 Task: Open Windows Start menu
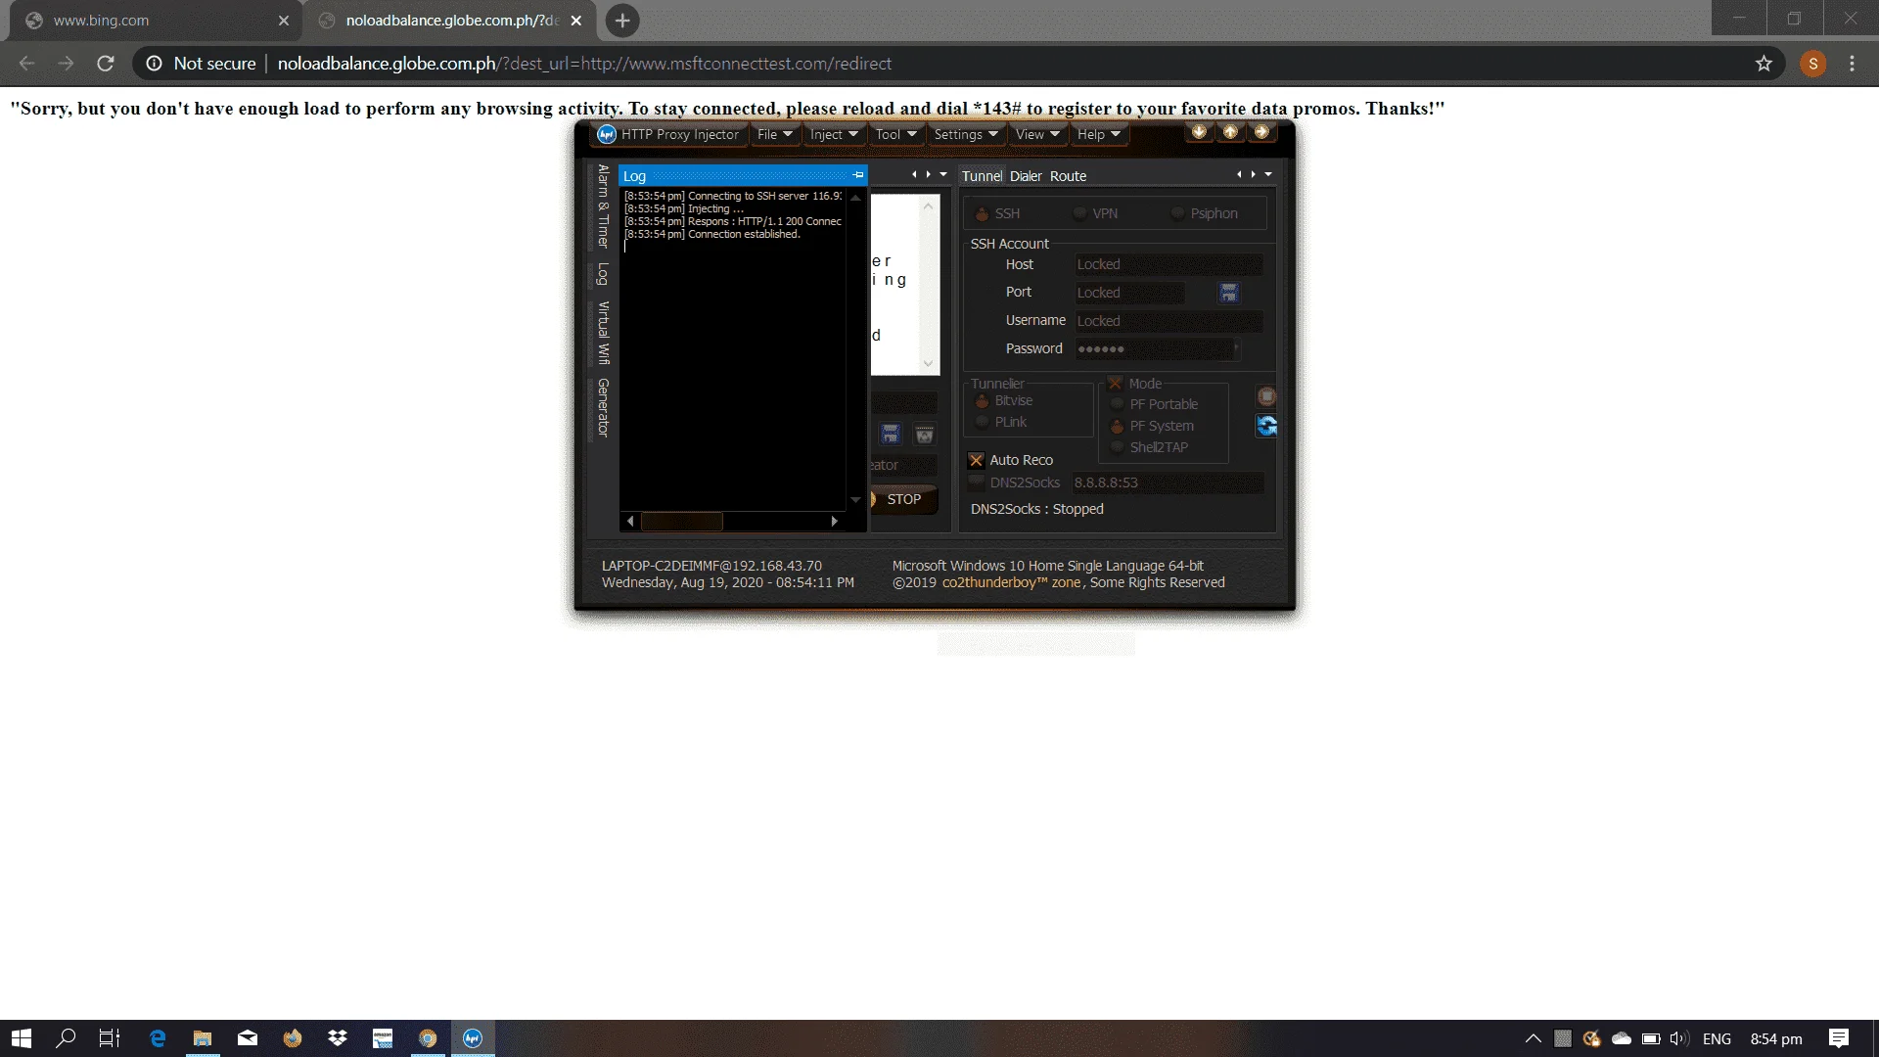22,1038
